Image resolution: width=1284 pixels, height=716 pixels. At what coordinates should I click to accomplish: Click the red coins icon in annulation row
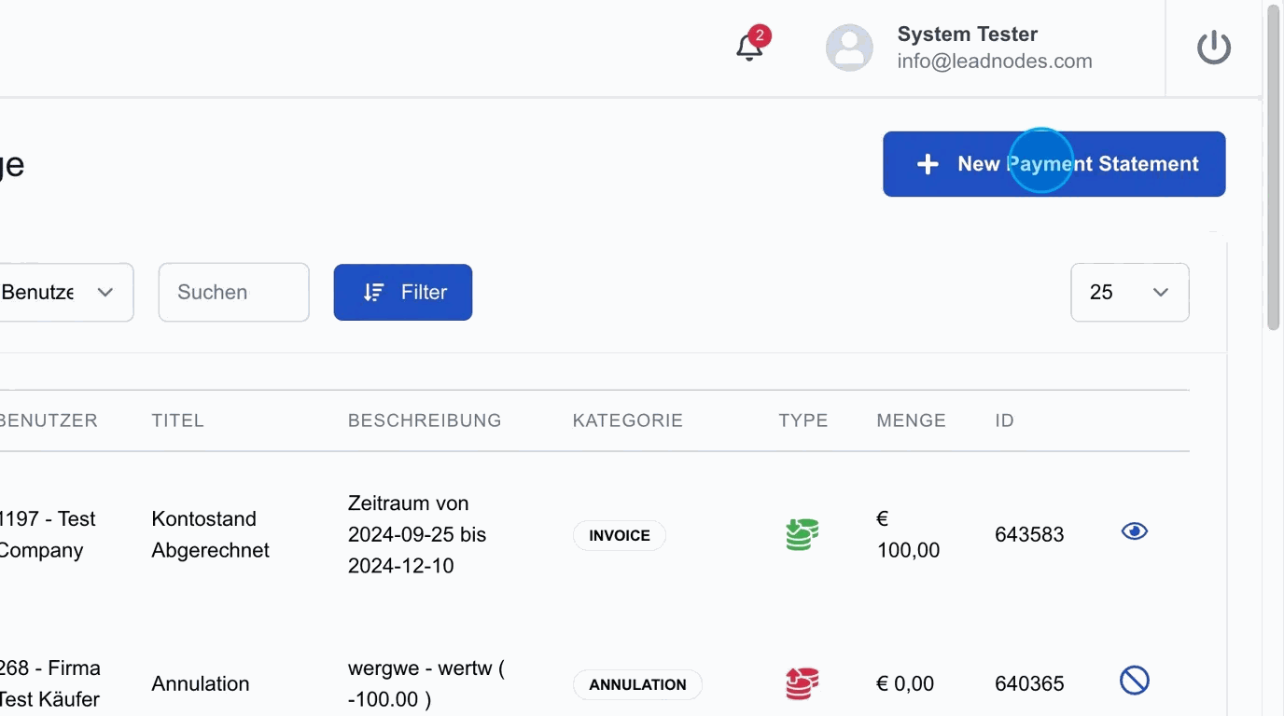[x=802, y=683]
